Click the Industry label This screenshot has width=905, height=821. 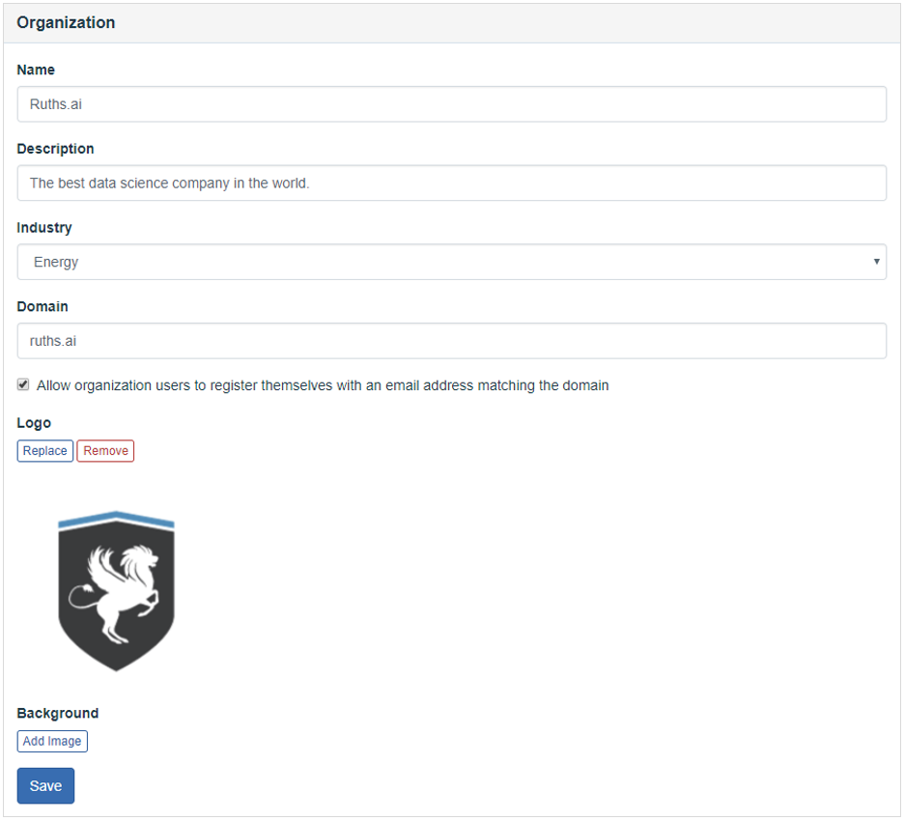pyautogui.click(x=44, y=228)
